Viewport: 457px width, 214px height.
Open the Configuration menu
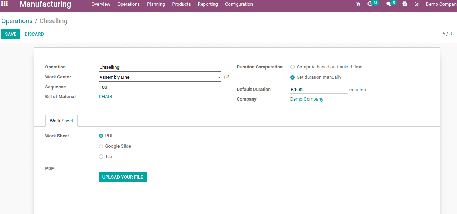pyautogui.click(x=239, y=4)
